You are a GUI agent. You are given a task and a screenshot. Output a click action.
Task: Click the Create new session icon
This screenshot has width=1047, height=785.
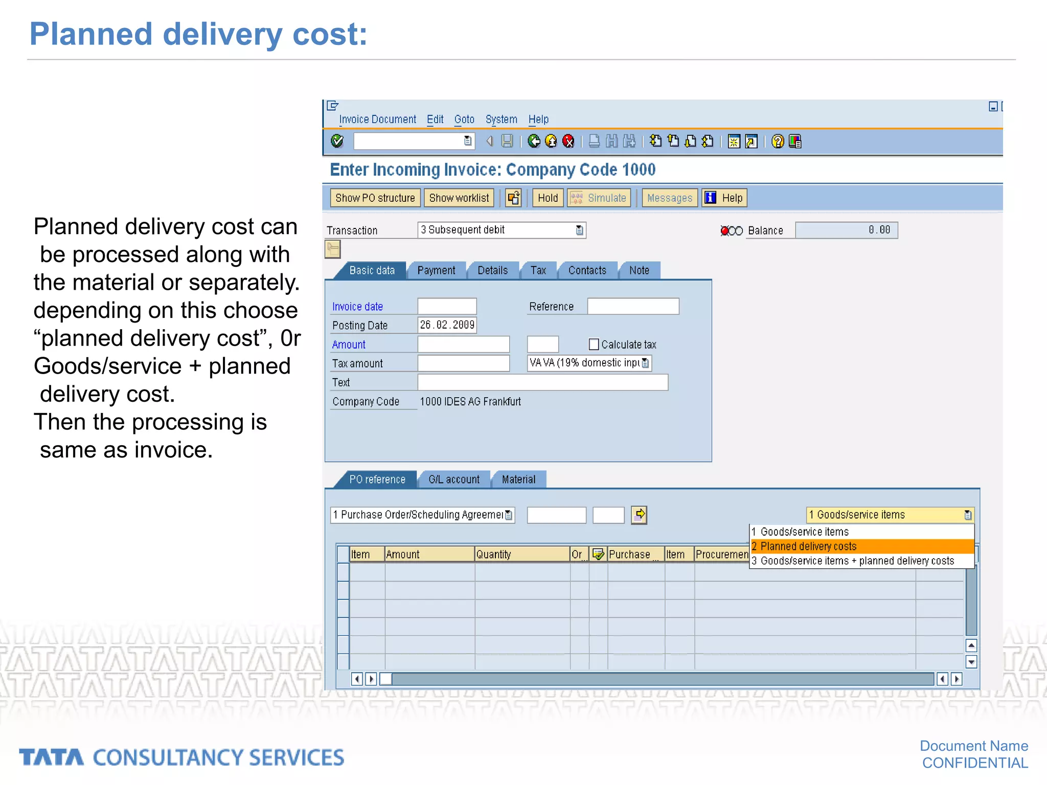tap(734, 141)
